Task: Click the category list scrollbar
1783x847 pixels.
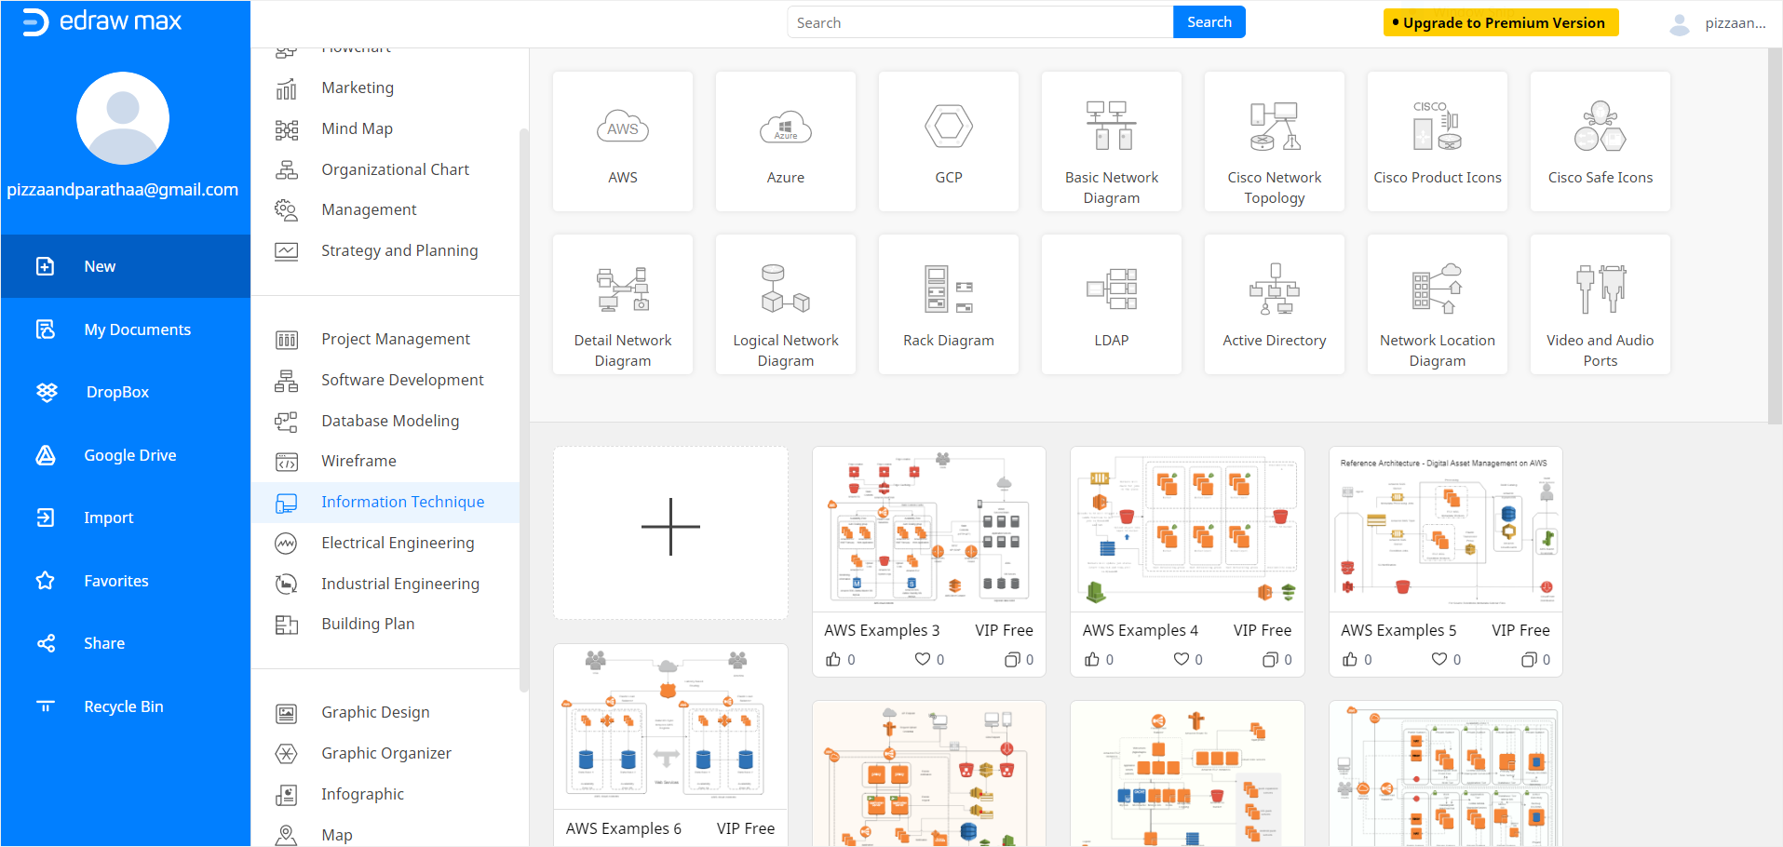Action: pyautogui.click(x=523, y=410)
